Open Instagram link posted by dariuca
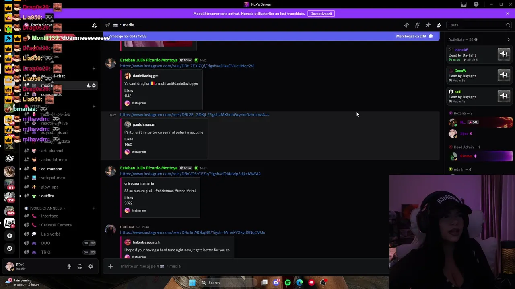Screen dimensions: 515x289 (x=192, y=232)
